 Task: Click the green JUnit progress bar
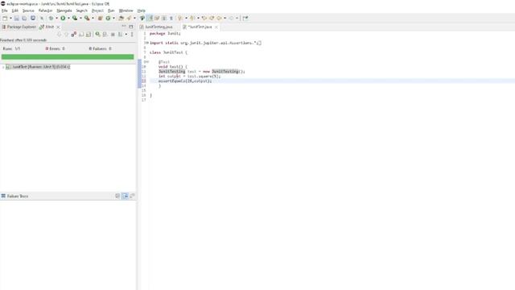[68, 57]
